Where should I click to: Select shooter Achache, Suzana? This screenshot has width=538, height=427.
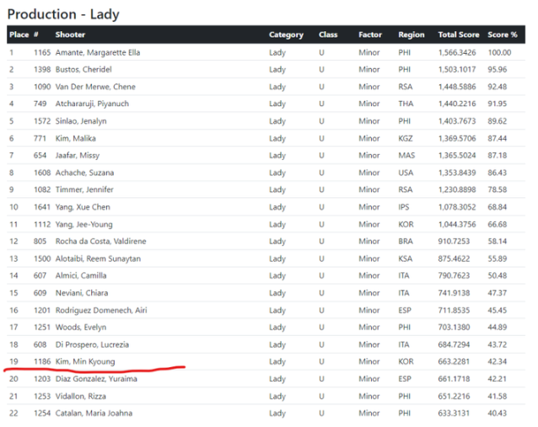[x=85, y=173]
